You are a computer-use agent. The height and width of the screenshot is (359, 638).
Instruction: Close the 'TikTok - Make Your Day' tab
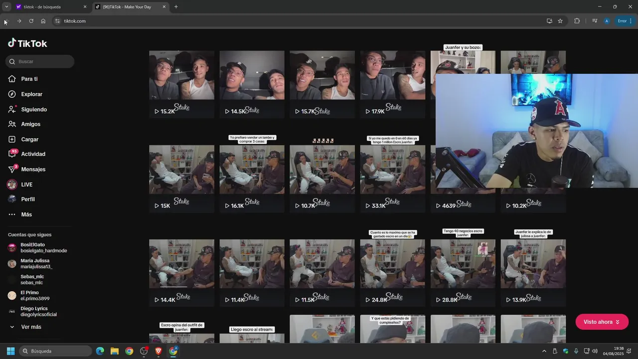point(164,7)
